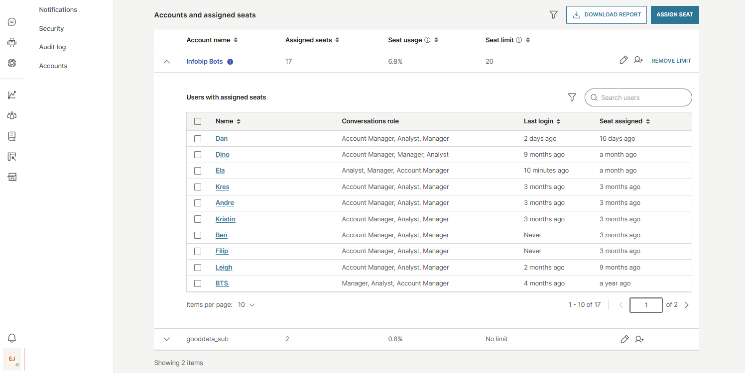745x373 pixels.
Task: Tick the checkbox for Filip
Action: pyautogui.click(x=198, y=251)
